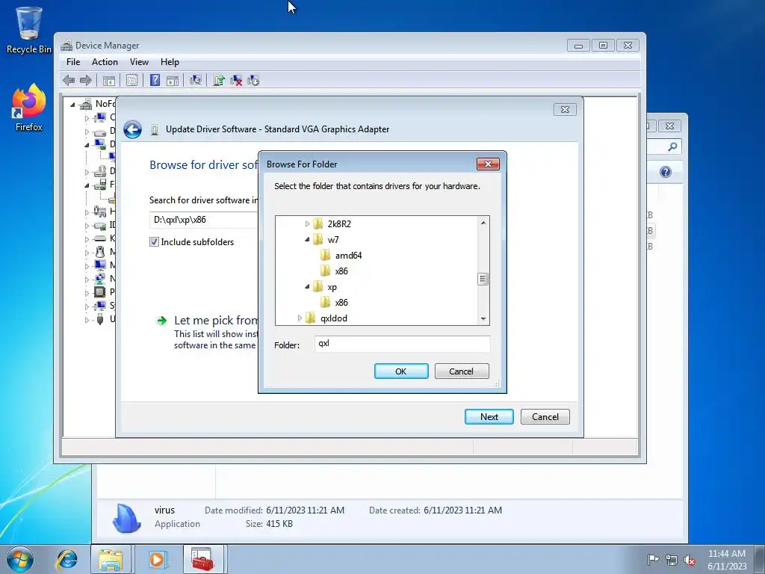The image size is (765, 574).
Task: Open the Help menu
Action: click(x=170, y=62)
